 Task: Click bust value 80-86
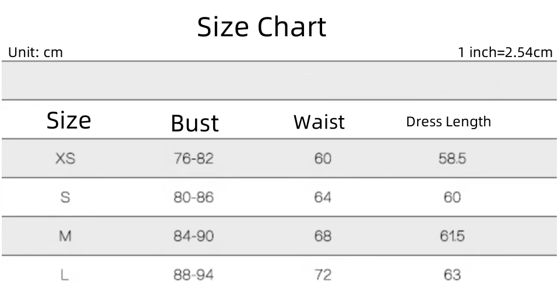point(194,197)
